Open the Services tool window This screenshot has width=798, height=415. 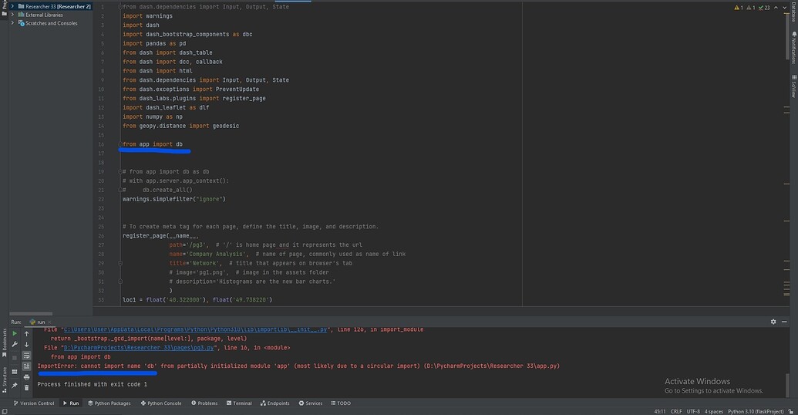point(311,403)
